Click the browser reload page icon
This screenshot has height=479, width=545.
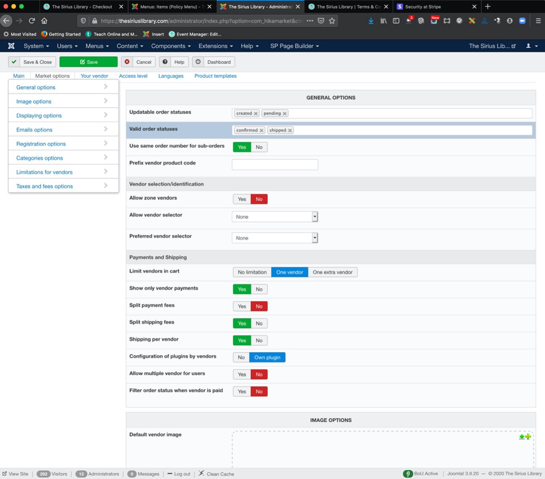click(32, 21)
